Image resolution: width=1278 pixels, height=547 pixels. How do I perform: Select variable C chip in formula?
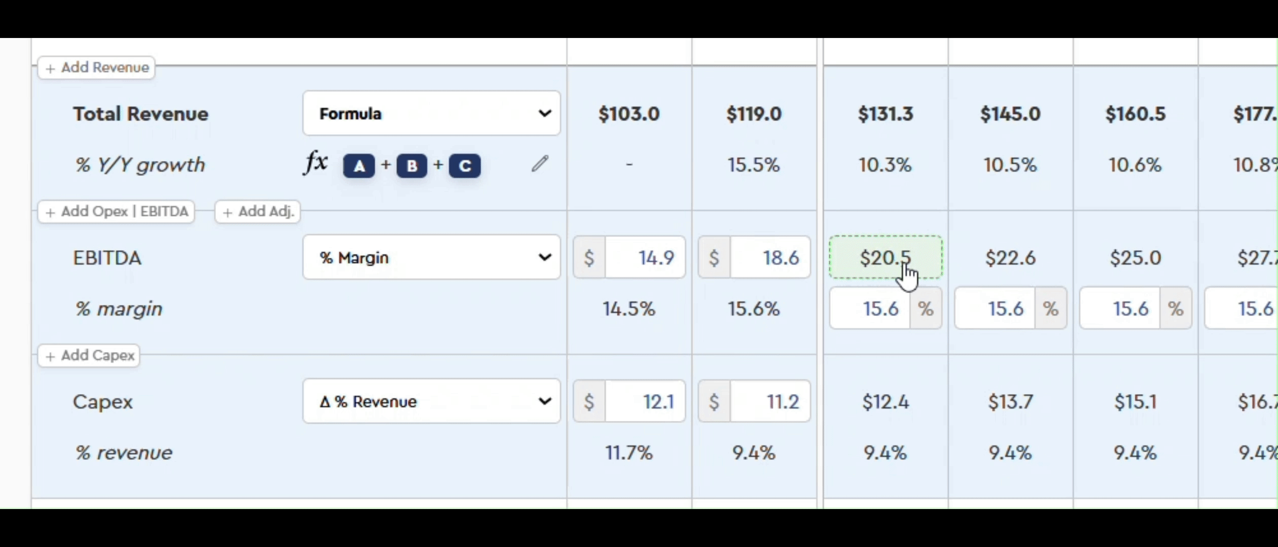tap(465, 166)
